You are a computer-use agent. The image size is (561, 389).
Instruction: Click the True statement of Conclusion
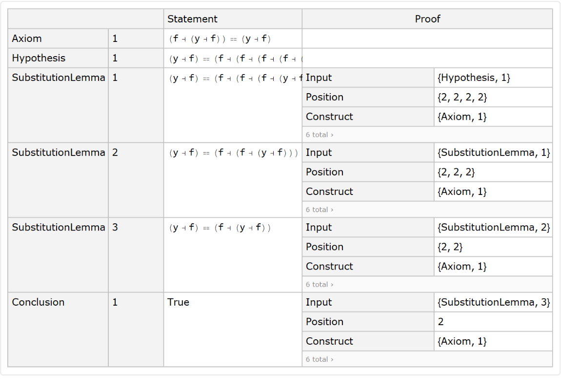(178, 302)
